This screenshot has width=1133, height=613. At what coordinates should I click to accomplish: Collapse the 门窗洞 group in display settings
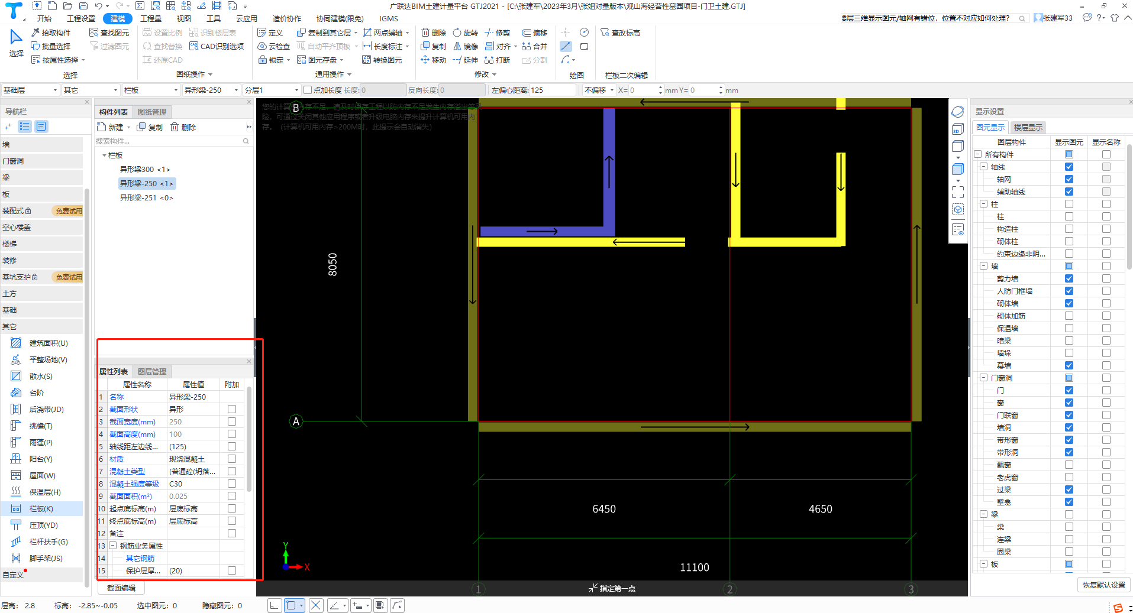point(983,378)
